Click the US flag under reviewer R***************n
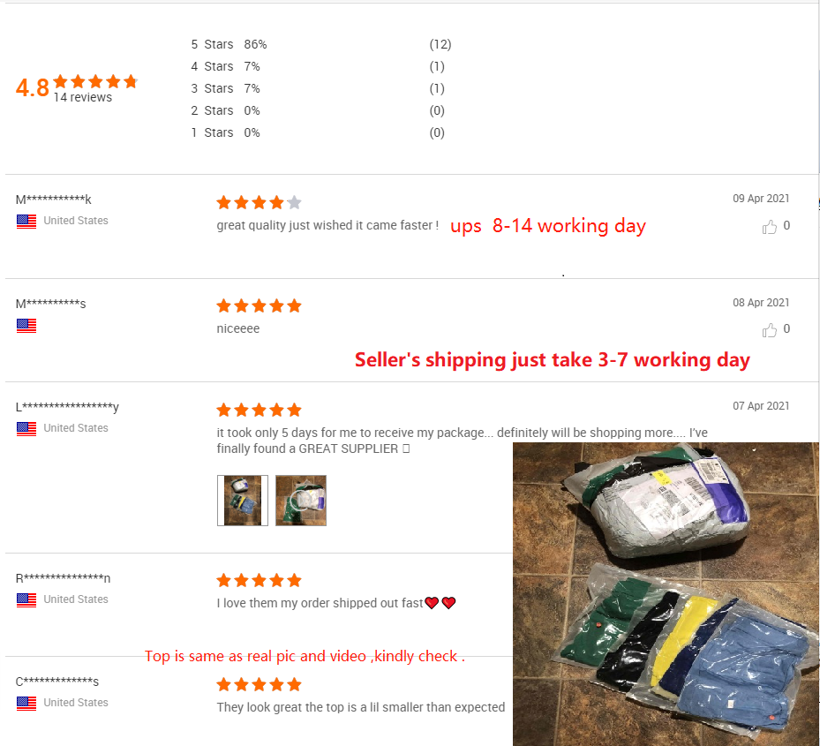Image resolution: width=820 pixels, height=746 pixels. click(26, 600)
